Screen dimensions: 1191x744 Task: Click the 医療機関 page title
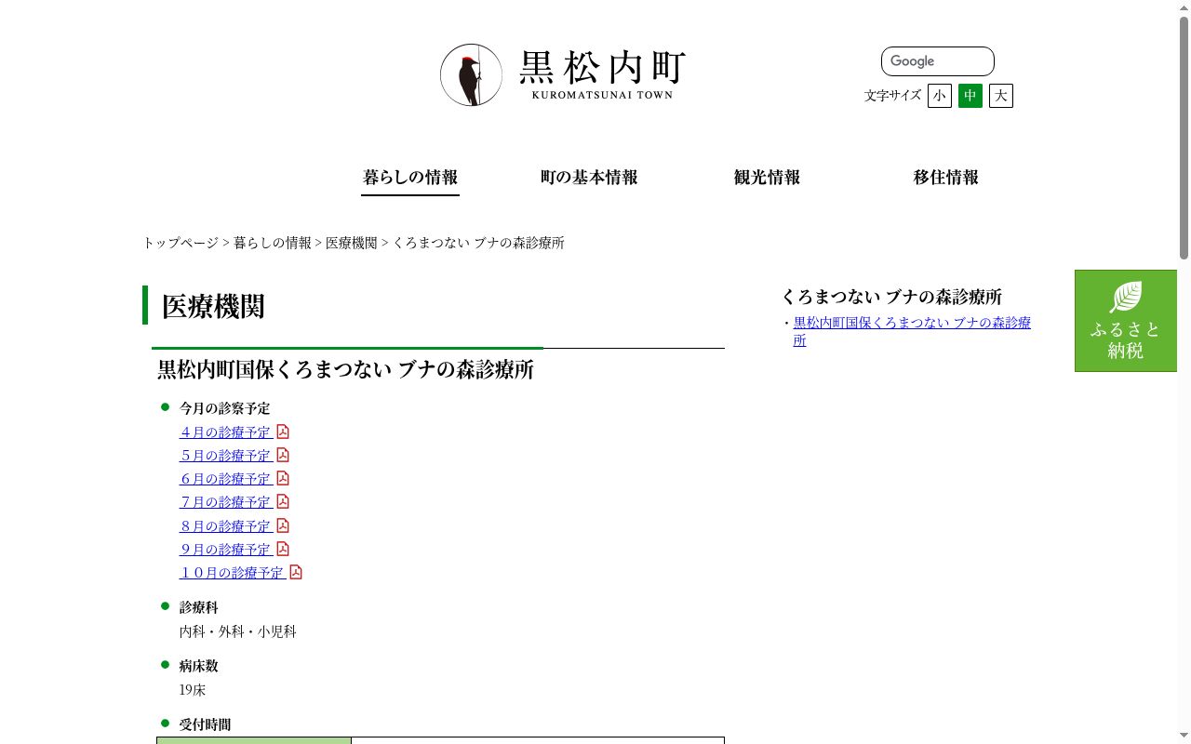coord(213,306)
